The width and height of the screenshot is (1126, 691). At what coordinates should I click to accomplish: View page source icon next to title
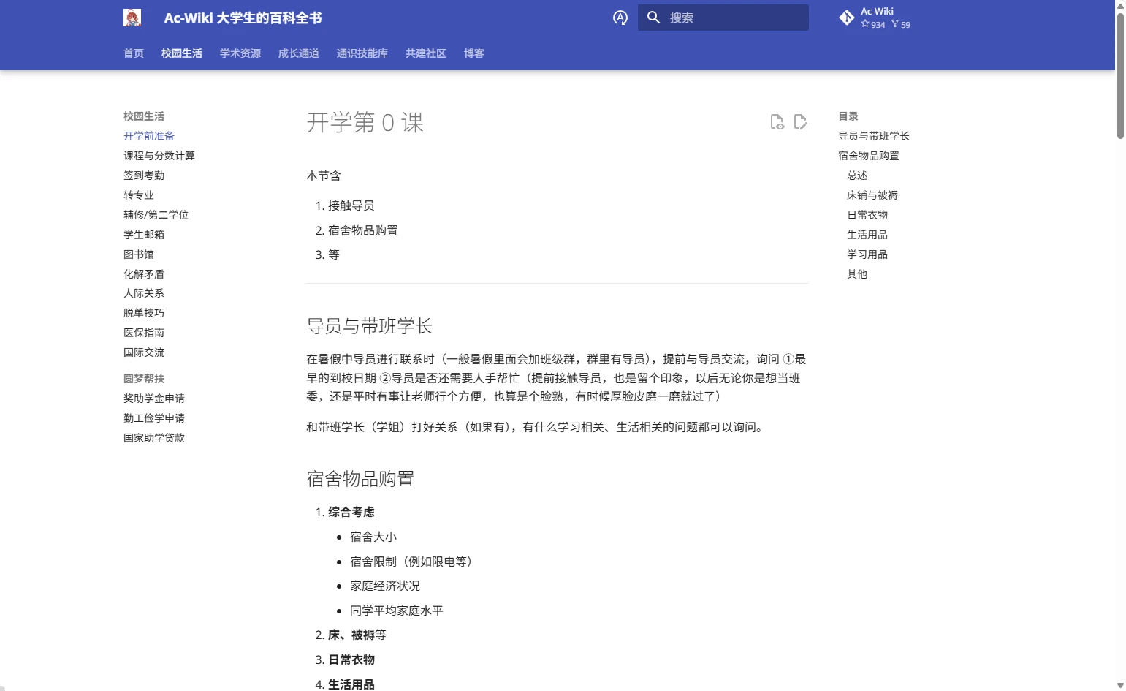click(777, 122)
